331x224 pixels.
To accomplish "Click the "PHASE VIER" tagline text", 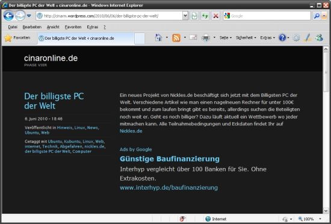I will (36, 65).
